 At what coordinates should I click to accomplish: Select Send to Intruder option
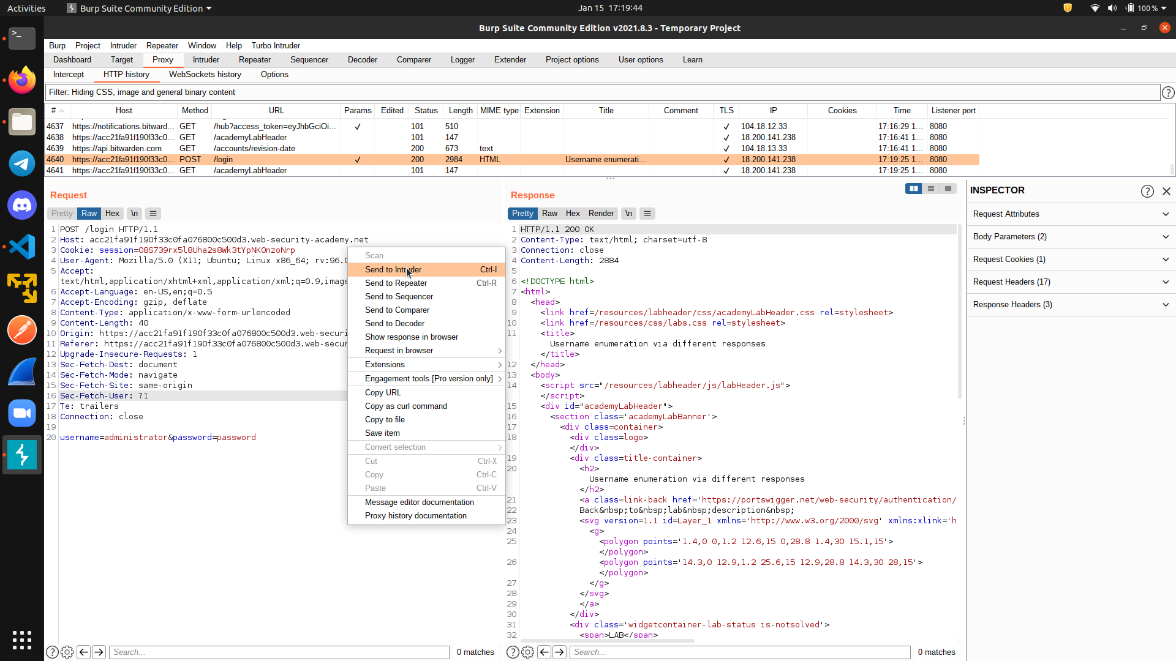(x=393, y=269)
